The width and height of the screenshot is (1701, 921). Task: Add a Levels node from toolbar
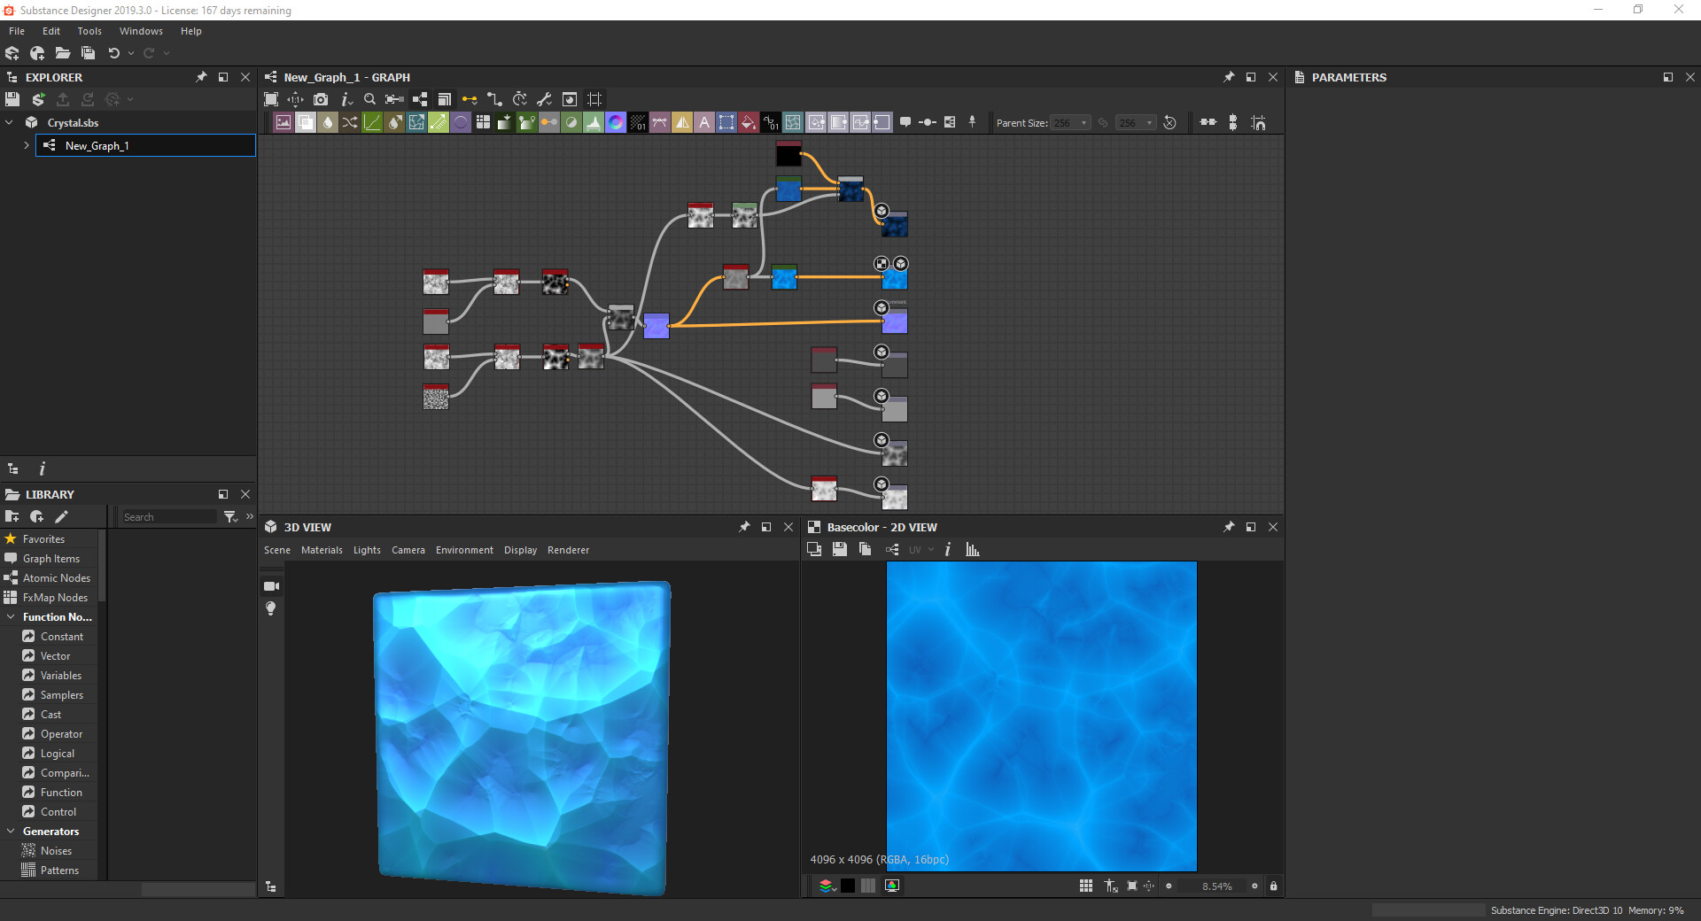tap(594, 123)
